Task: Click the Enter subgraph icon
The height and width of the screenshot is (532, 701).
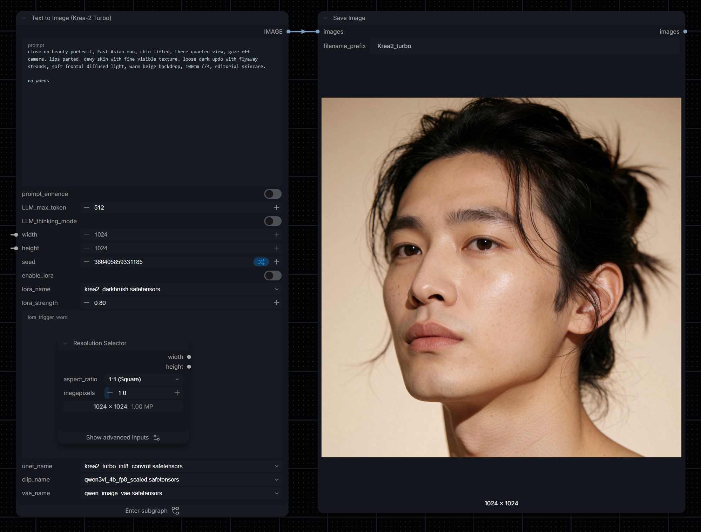Action: 175,511
